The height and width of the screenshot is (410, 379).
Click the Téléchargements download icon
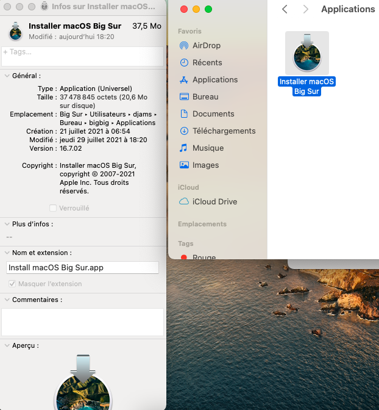pyautogui.click(x=184, y=131)
